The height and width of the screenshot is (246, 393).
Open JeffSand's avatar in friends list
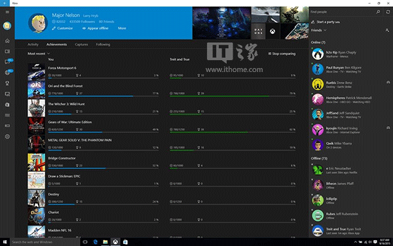coord(318,114)
